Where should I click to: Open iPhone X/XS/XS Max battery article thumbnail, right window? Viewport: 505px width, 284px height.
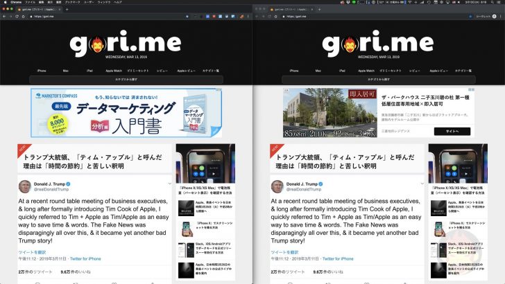point(458,163)
